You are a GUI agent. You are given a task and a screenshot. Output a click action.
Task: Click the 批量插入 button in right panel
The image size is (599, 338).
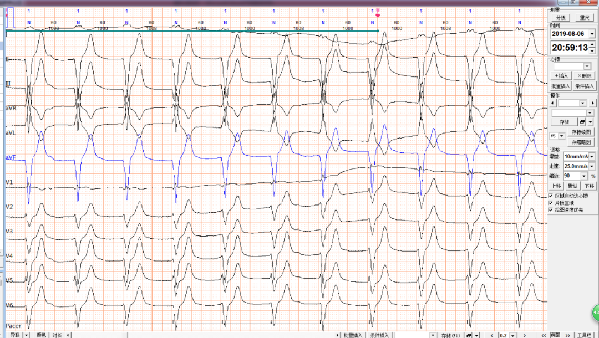[x=560, y=86]
